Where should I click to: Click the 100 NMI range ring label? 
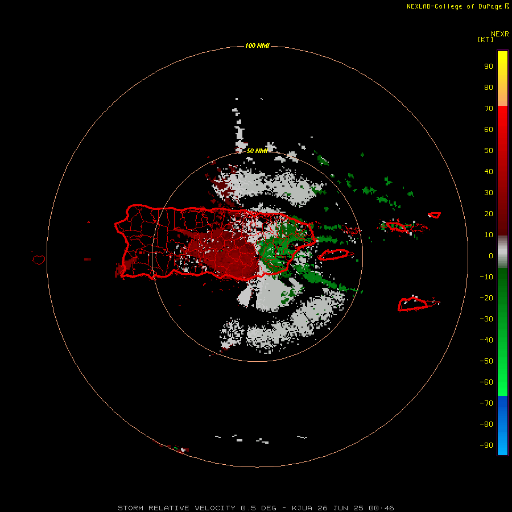[x=257, y=46]
